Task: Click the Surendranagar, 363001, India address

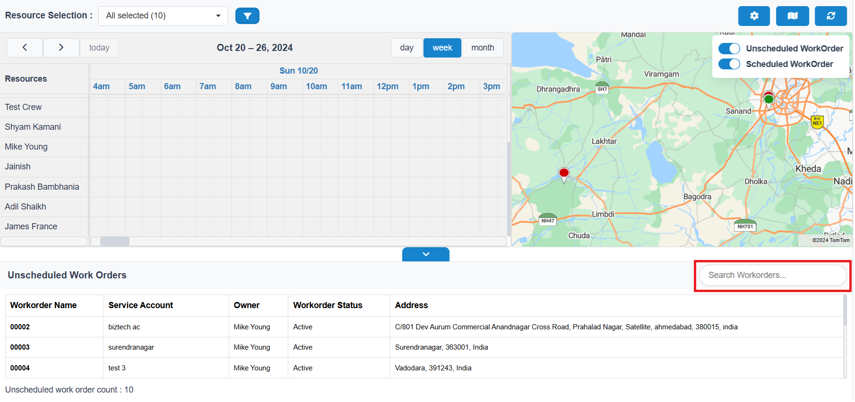Action: click(x=441, y=347)
